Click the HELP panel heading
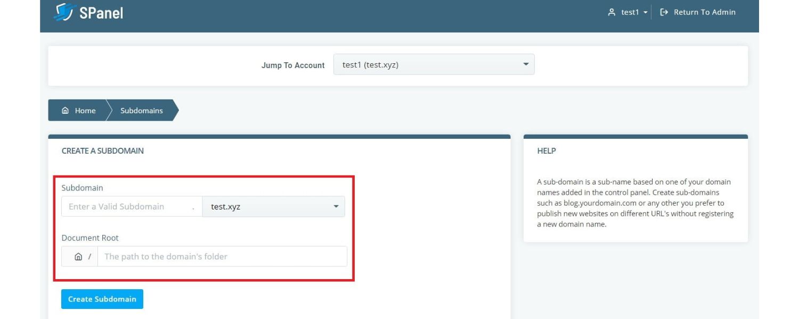Screen dimensions: 799x319 tap(547, 151)
